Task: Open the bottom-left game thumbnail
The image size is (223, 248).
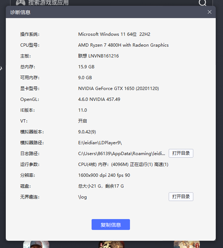Action: tap(36, 245)
